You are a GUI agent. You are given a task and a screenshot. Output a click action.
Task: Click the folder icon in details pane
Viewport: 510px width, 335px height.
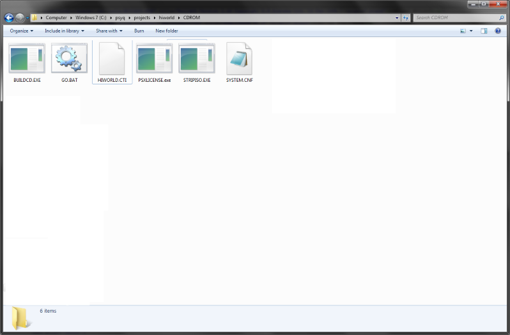(21, 318)
